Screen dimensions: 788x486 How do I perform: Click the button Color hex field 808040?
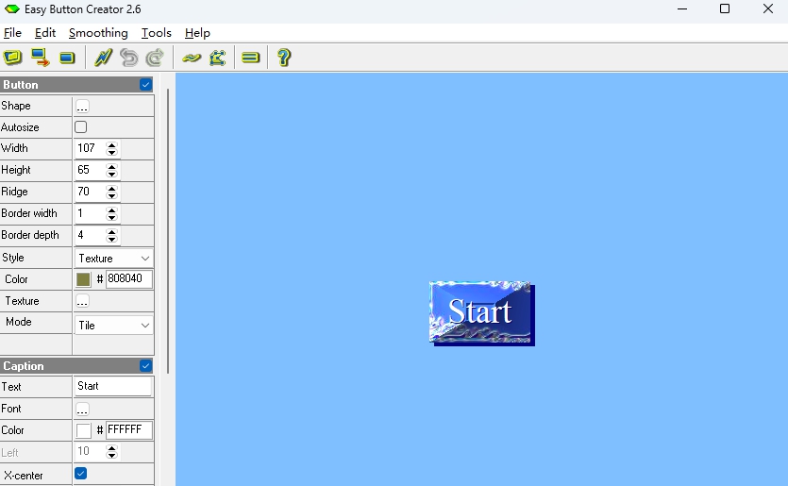pos(128,279)
